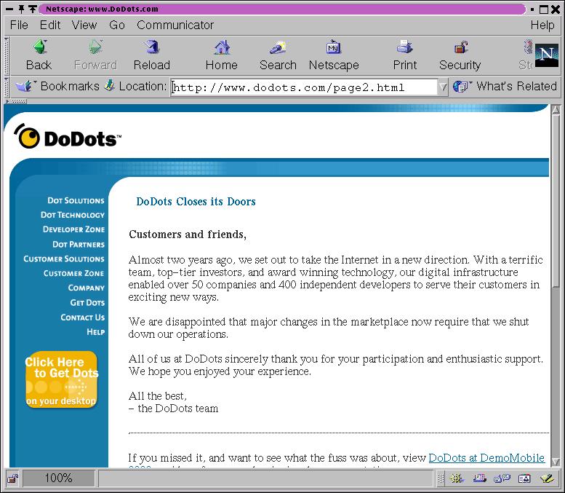Open Security info padlock toolbar icon
The height and width of the screenshot is (493, 565).
tap(460, 47)
